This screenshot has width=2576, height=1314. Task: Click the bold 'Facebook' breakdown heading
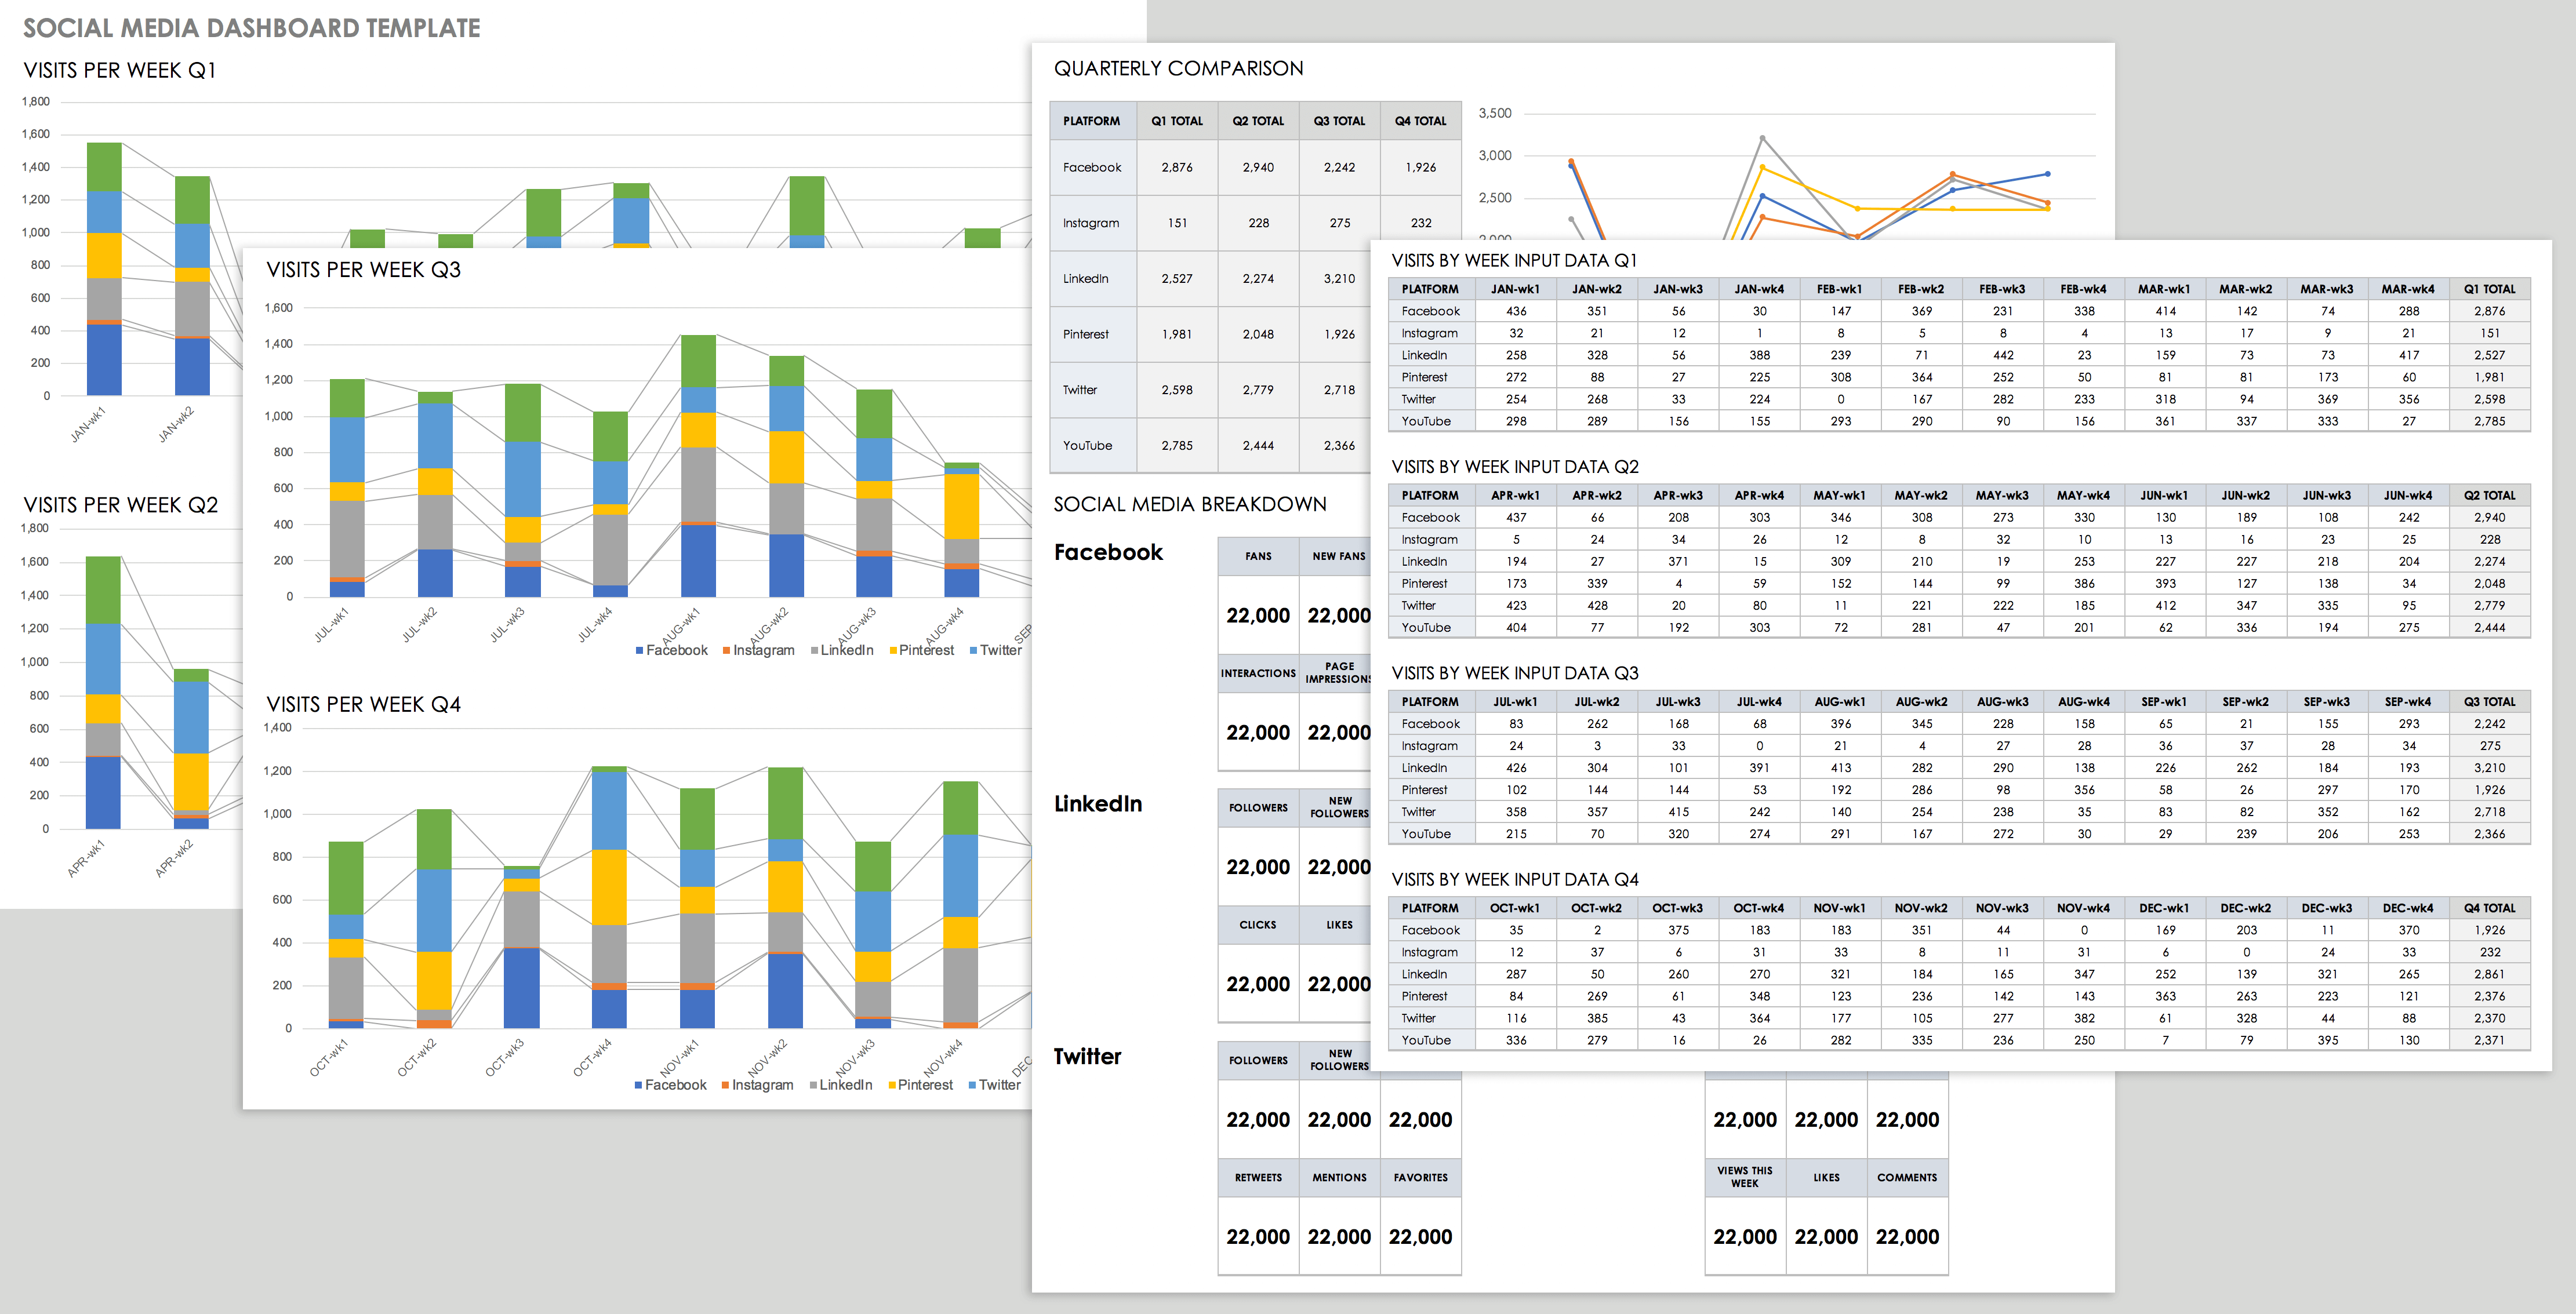tap(1108, 552)
